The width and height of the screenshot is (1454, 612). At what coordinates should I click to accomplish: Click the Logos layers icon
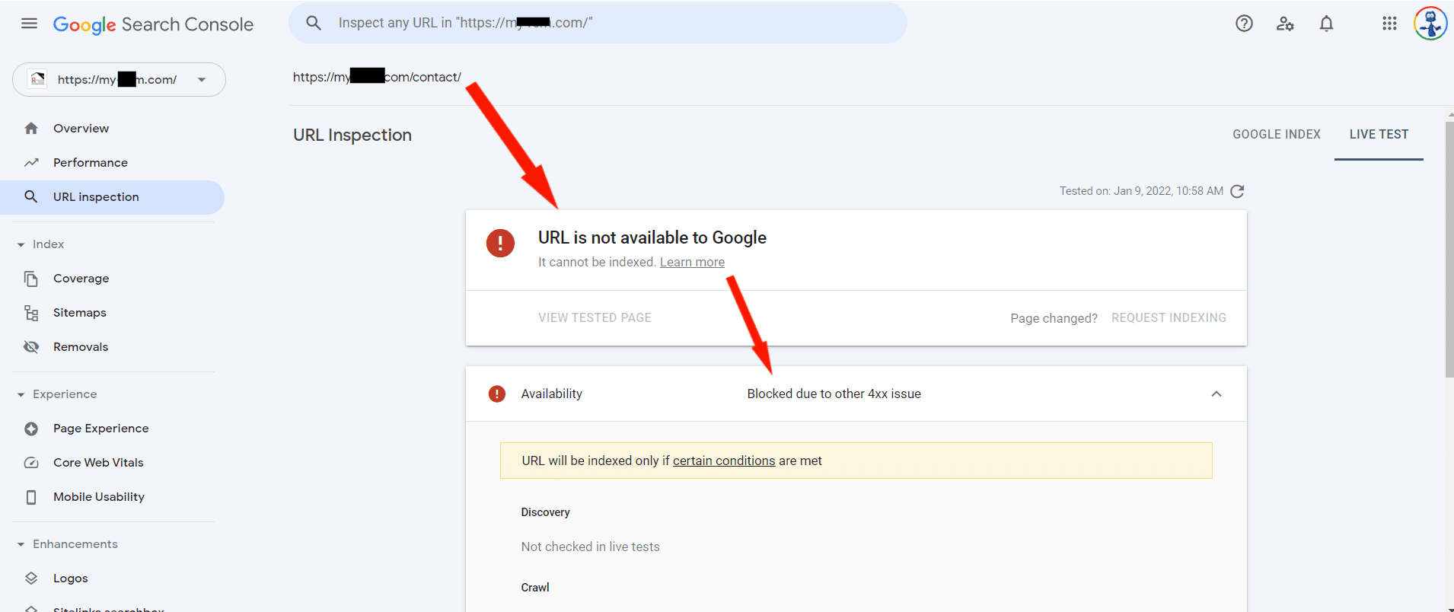31,579
